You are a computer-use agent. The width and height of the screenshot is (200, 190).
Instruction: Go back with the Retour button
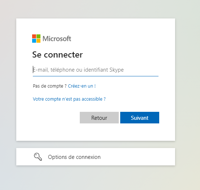coord(99,118)
